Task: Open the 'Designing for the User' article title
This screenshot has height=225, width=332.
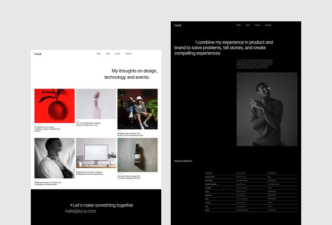Action: pyautogui.click(x=89, y=173)
